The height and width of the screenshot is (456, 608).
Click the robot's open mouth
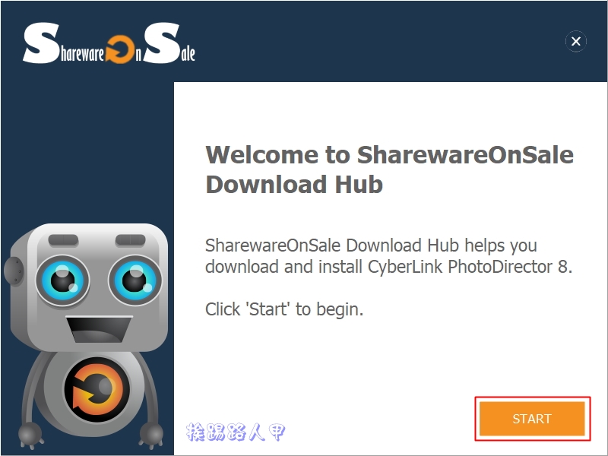tap(100, 329)
